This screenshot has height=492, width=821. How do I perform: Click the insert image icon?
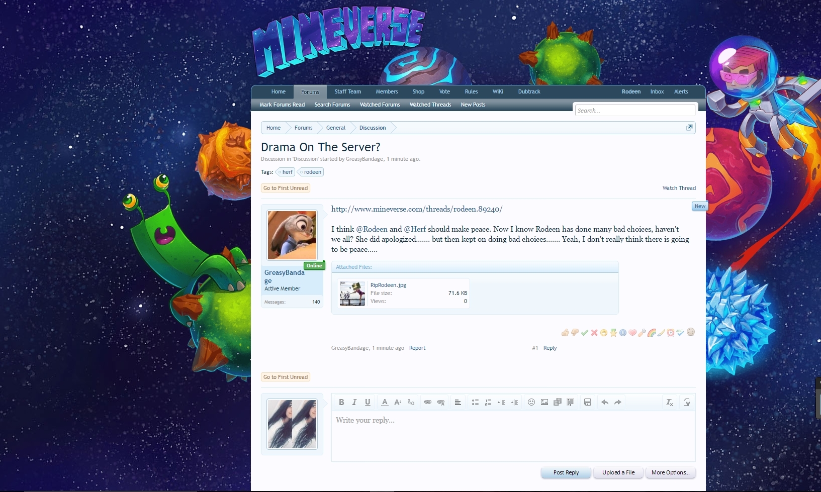tap(544, 402)
